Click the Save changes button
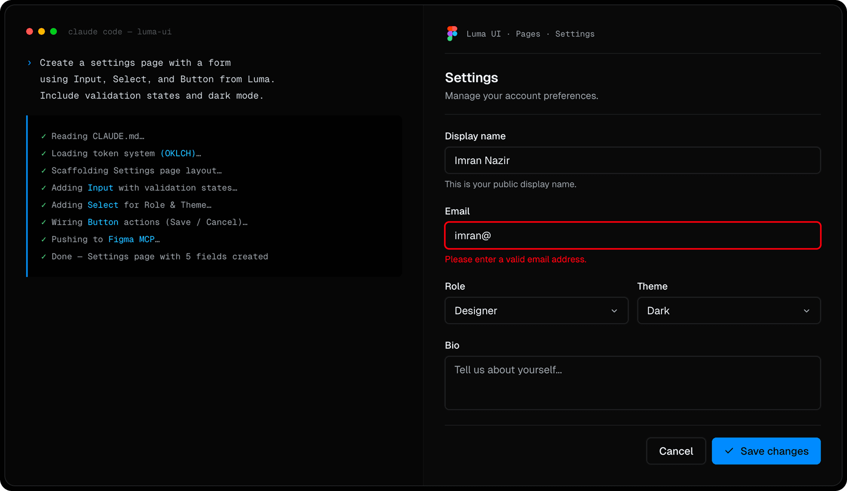This screenshot has height=491, width=847. click(x=766, y=451)
